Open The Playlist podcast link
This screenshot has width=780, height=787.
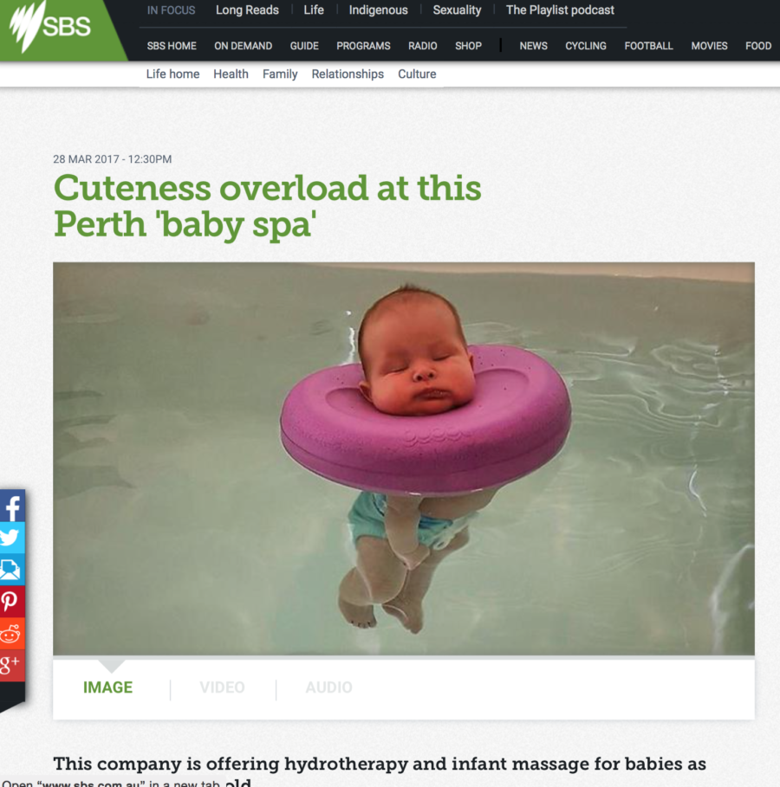pyautogui.click(x=560, y=10)
